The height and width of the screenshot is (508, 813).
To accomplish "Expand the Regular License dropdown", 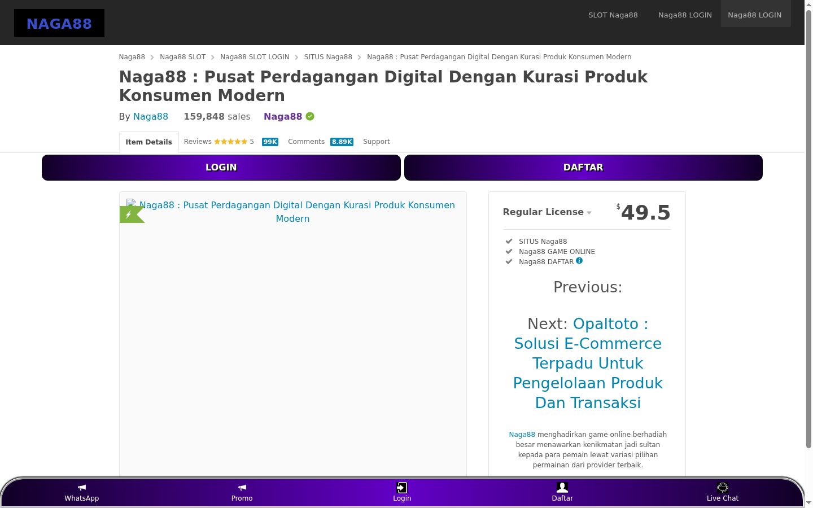I will tap(547, 212).
